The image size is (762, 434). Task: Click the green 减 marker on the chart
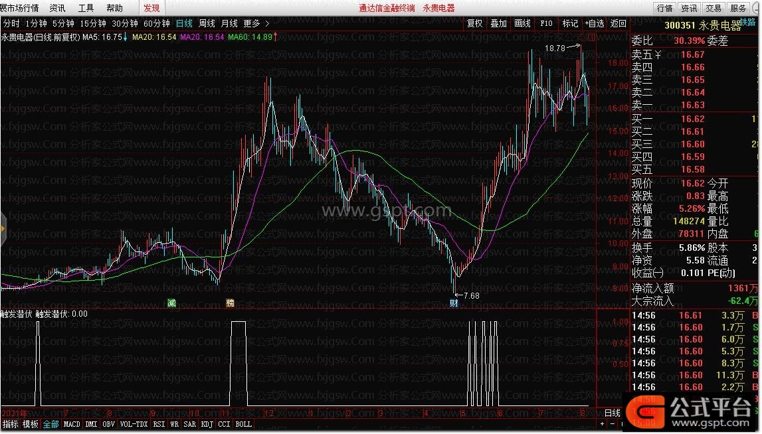point(171,303)
